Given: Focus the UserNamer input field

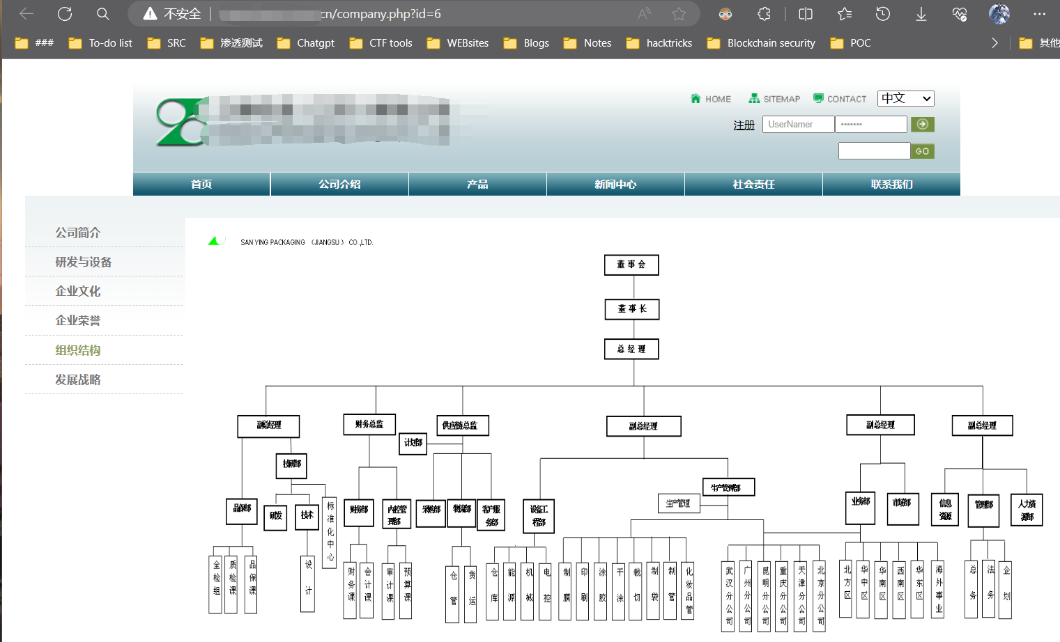Looking at the screenshot, I should 798,124.
